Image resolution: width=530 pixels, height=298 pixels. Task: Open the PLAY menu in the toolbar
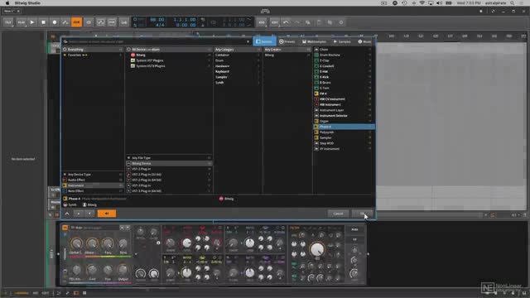[x=21, y=22]
